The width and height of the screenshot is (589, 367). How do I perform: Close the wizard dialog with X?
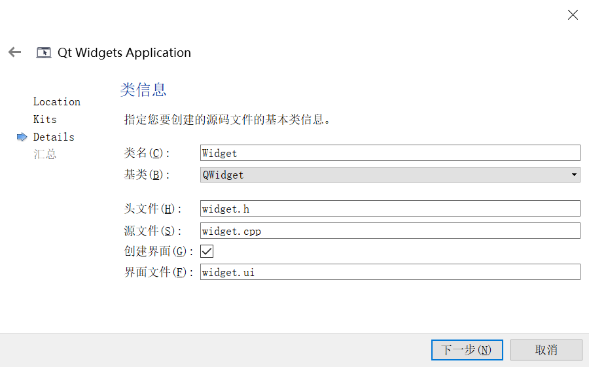(x=573, y=14)
